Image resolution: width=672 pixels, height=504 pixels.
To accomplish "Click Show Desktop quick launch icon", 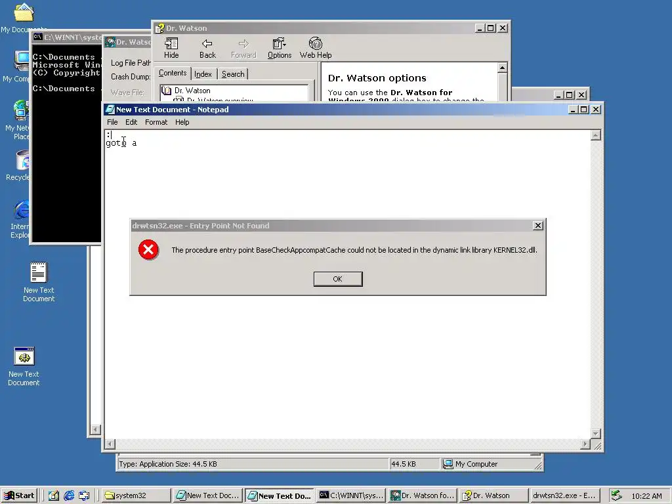I will tap(54, 495).
